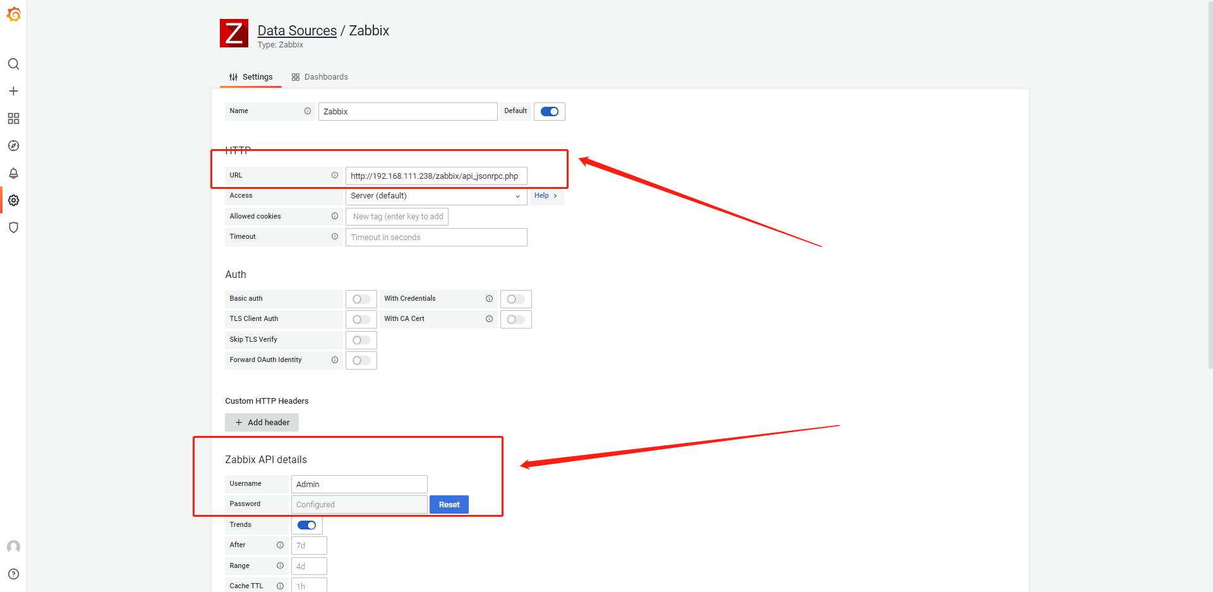Click the info icon beside Forward OAuth Identity

[x=335, y=360]
